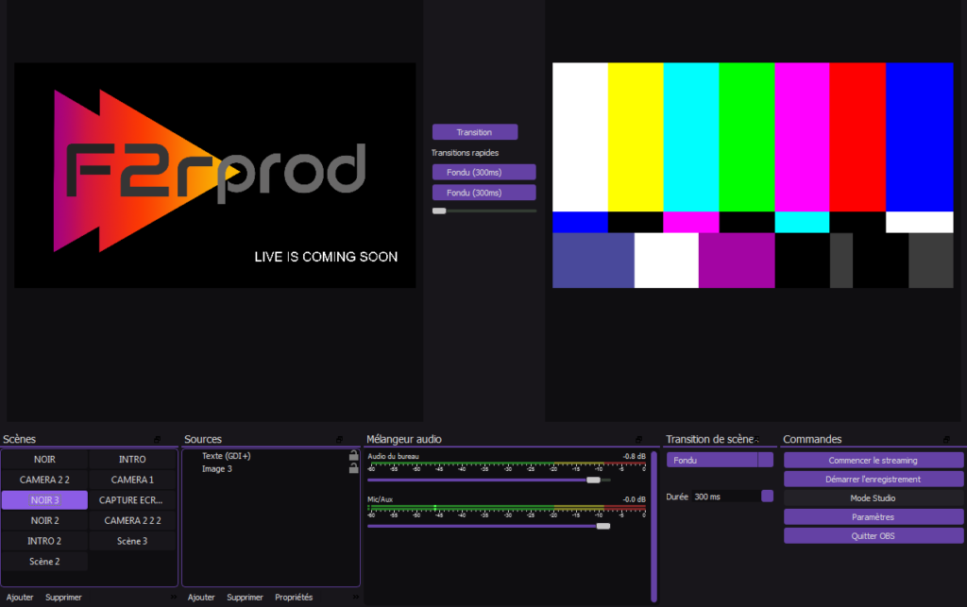Click the Audio du bureau label
The image size is (967, 607).
[393, 456]
